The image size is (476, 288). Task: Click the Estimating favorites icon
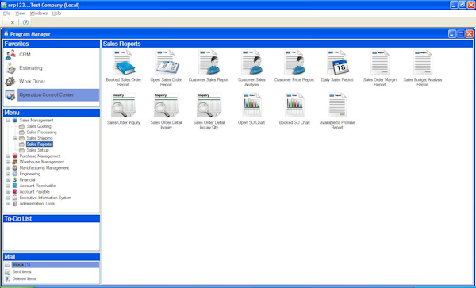click(x=10, y=68)
